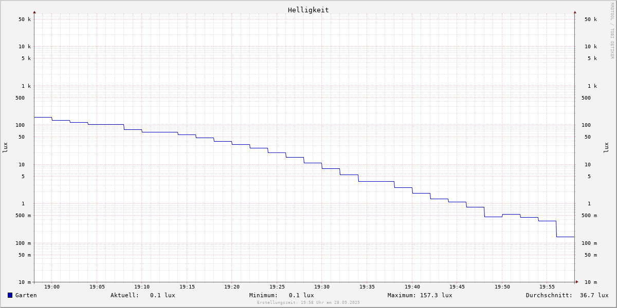Select the 19:45 time axis label
617x308 pixels.
pyautogui.click(x=457, y=287)
